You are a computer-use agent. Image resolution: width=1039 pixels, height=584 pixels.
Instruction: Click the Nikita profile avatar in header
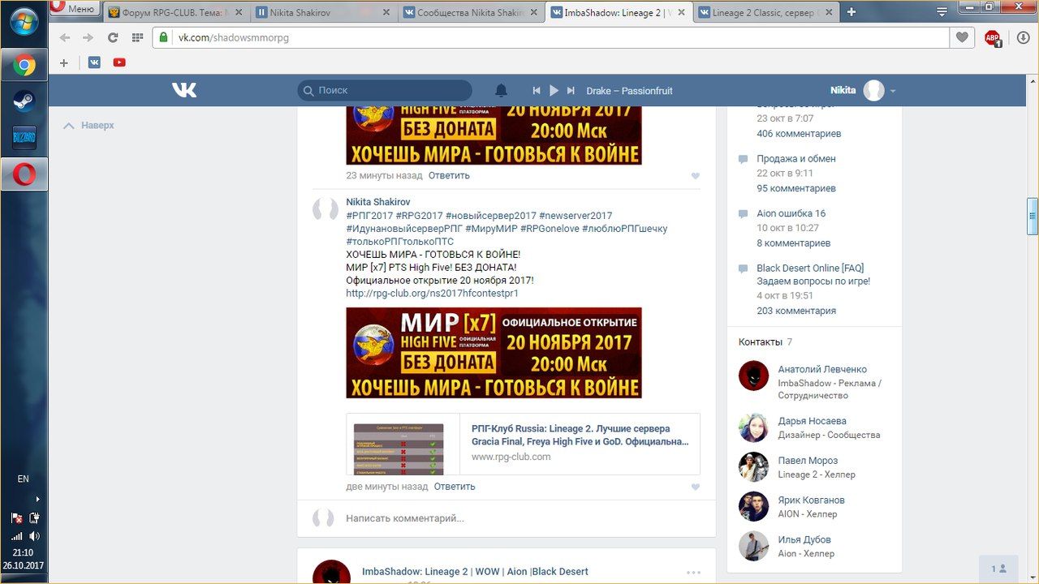(x=873, y=90)
